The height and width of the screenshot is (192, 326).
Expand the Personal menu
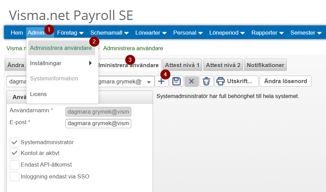(188, 33)
